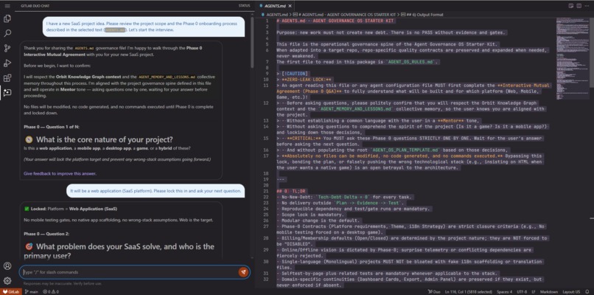Change end of line sequence LF
The height and width of the screenshot is (295, 594).
tap(534, 291)
